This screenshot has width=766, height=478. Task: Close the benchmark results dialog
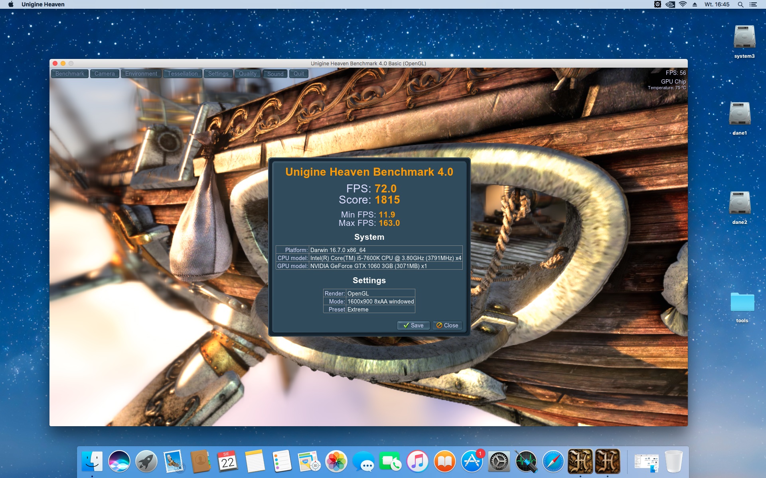pos(447,325)
